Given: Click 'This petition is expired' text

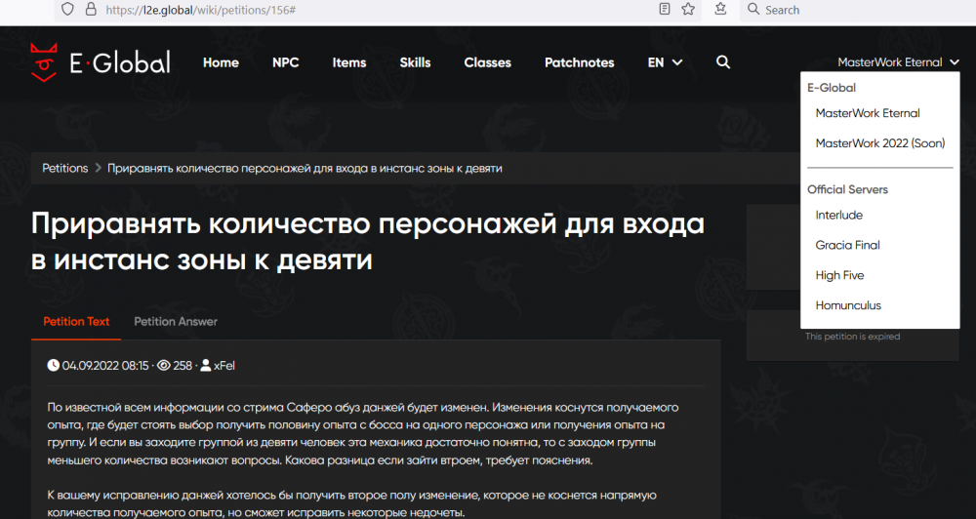Looking at the screenshot, I should point(852,336).
